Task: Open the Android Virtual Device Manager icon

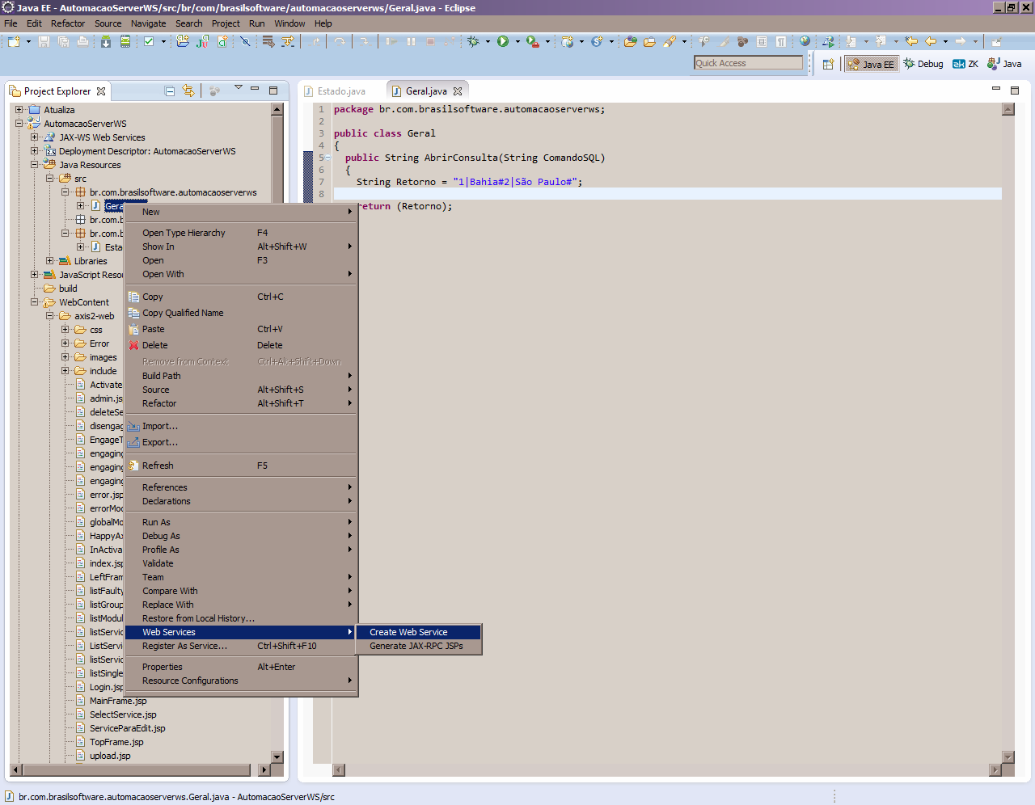Action: tap(125, 41)
